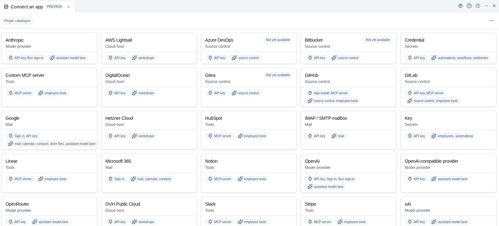
Task: Open the OVH Public Cloud card title
Action: (x=122, y=204)
